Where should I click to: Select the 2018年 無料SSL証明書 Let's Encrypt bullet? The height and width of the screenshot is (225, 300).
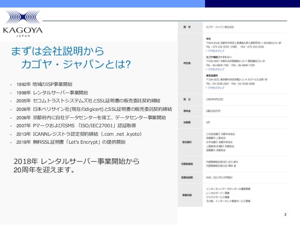[71, 142]
